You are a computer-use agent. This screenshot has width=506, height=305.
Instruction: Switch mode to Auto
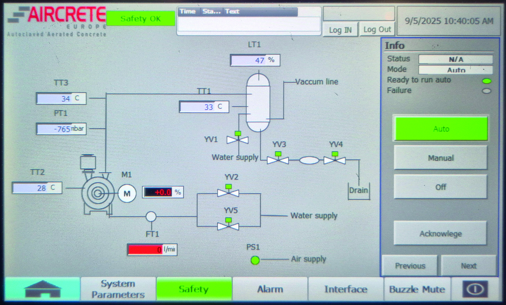[440, 129]
